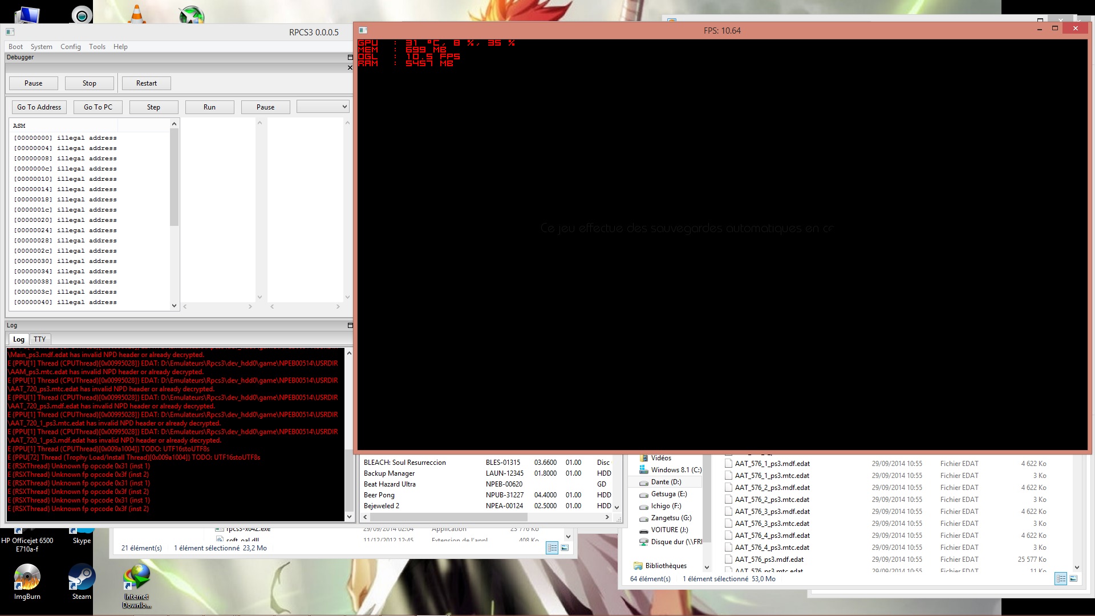Click the Go To Address button
The image size is (1095, 616).
(39, 107)
